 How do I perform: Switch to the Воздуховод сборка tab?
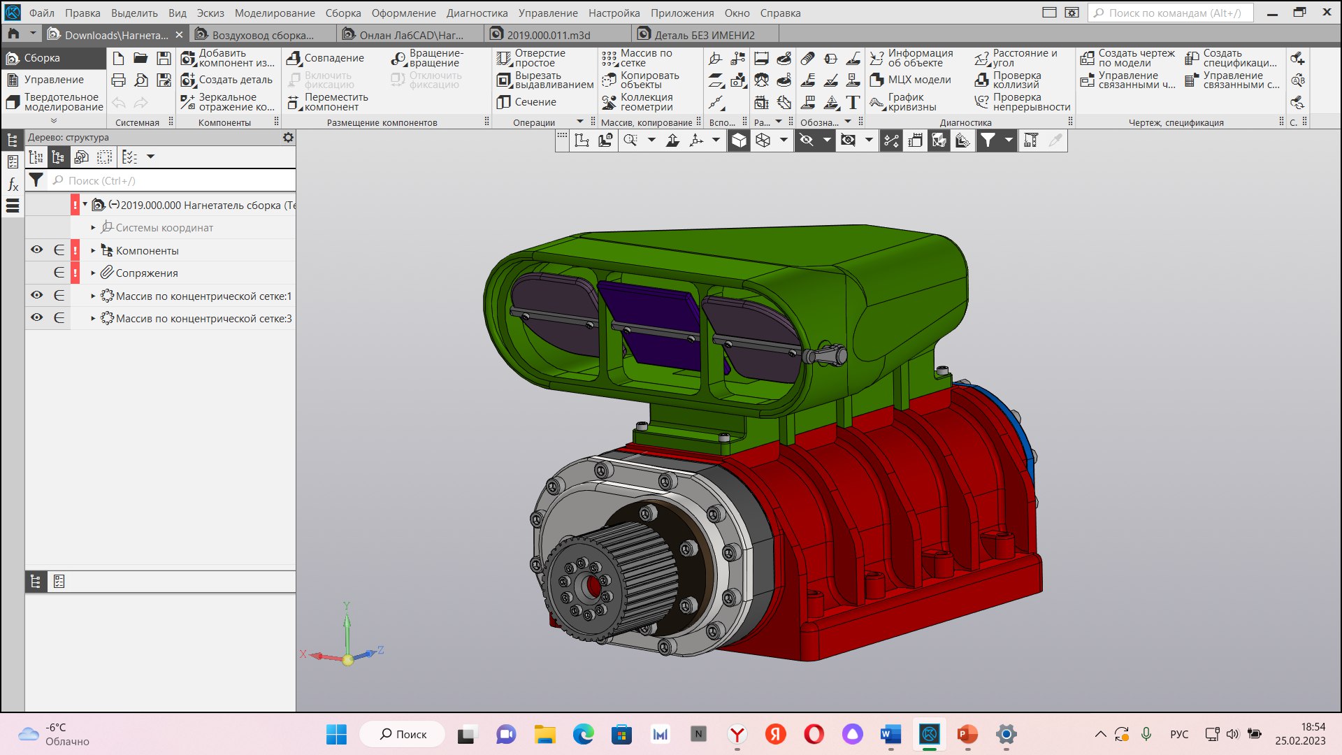(x=262, y=35)
